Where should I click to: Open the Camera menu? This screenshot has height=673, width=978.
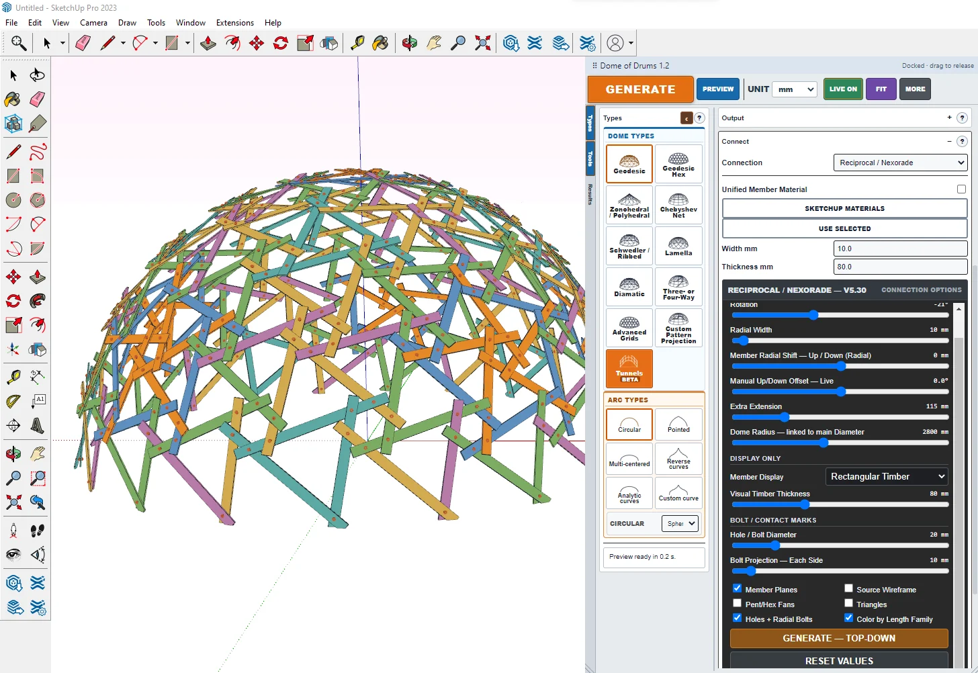tap(93, 23)
